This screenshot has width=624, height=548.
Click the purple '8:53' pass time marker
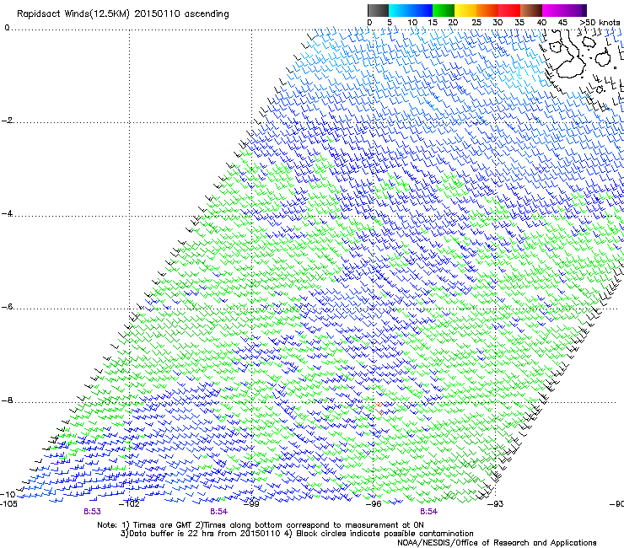click(92, 512)
